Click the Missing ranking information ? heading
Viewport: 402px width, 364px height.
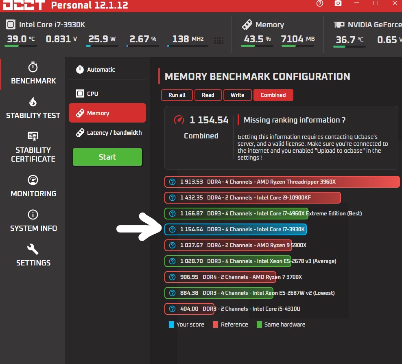click(x=295, y=120)
